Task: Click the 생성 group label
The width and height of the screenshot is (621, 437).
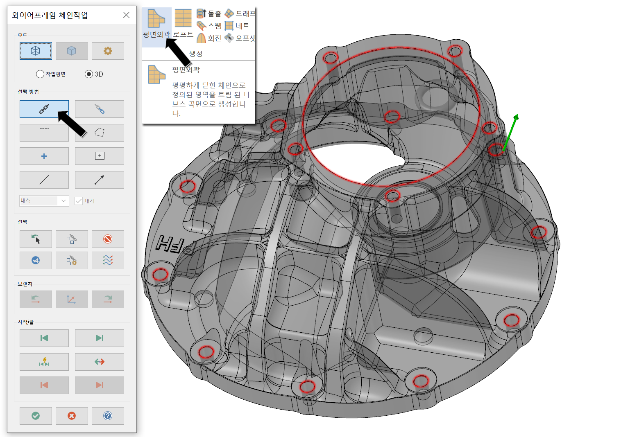Action: pyautogui.click(x=196, y=54)
